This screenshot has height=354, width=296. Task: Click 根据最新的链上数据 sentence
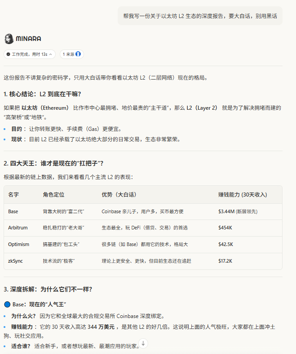pos(68,177)
